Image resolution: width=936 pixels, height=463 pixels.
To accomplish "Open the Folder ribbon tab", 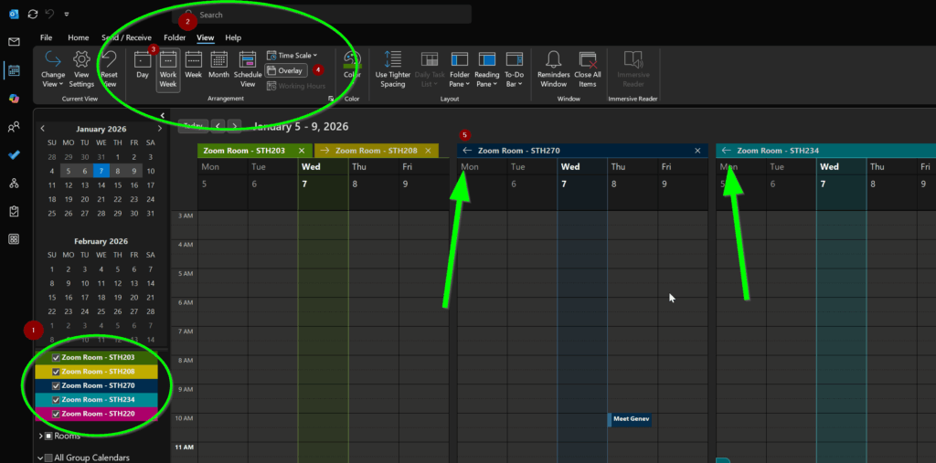I will point(175,37).
